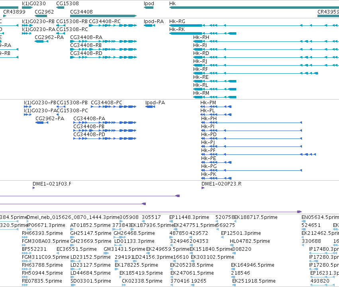The width and height of the screenshot is (339, 287).
Task: Select the Hk-PI protein label
Action: pos(208,127)
